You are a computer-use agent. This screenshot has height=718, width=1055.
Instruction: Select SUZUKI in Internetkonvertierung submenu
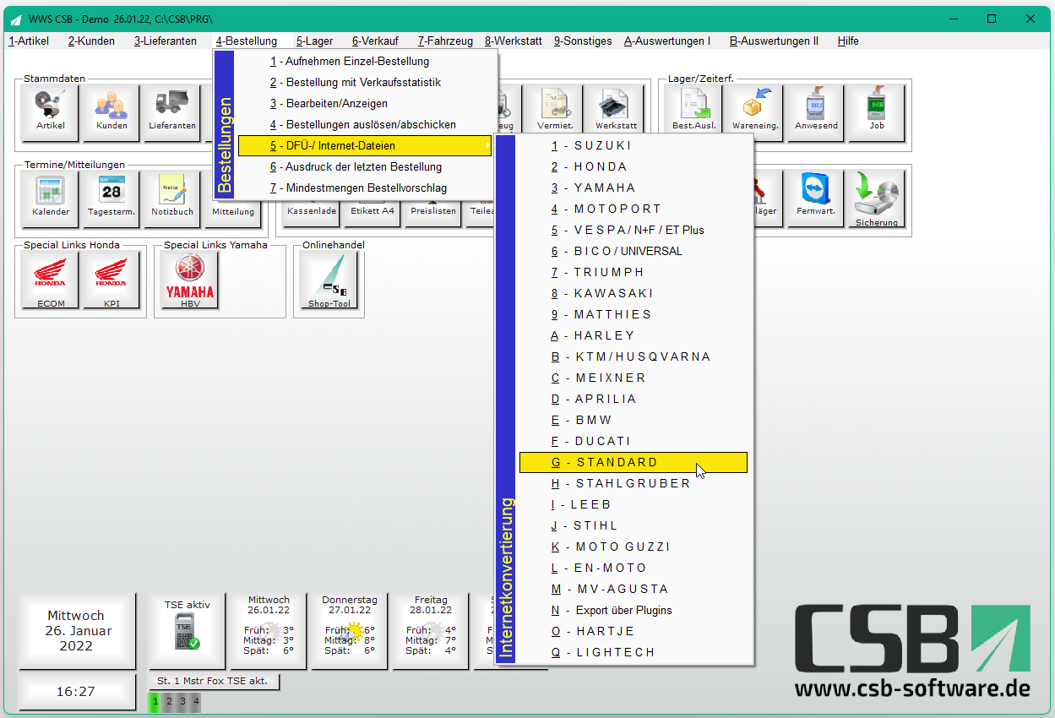point(634,145)
